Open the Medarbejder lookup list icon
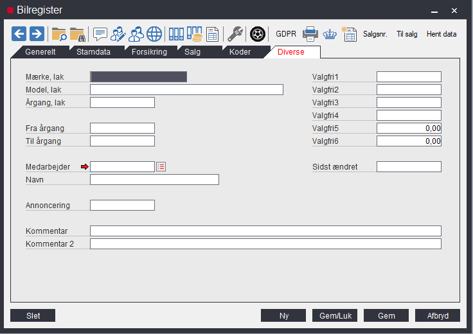This screenshot has width=473, height=334. pos(161,167)
